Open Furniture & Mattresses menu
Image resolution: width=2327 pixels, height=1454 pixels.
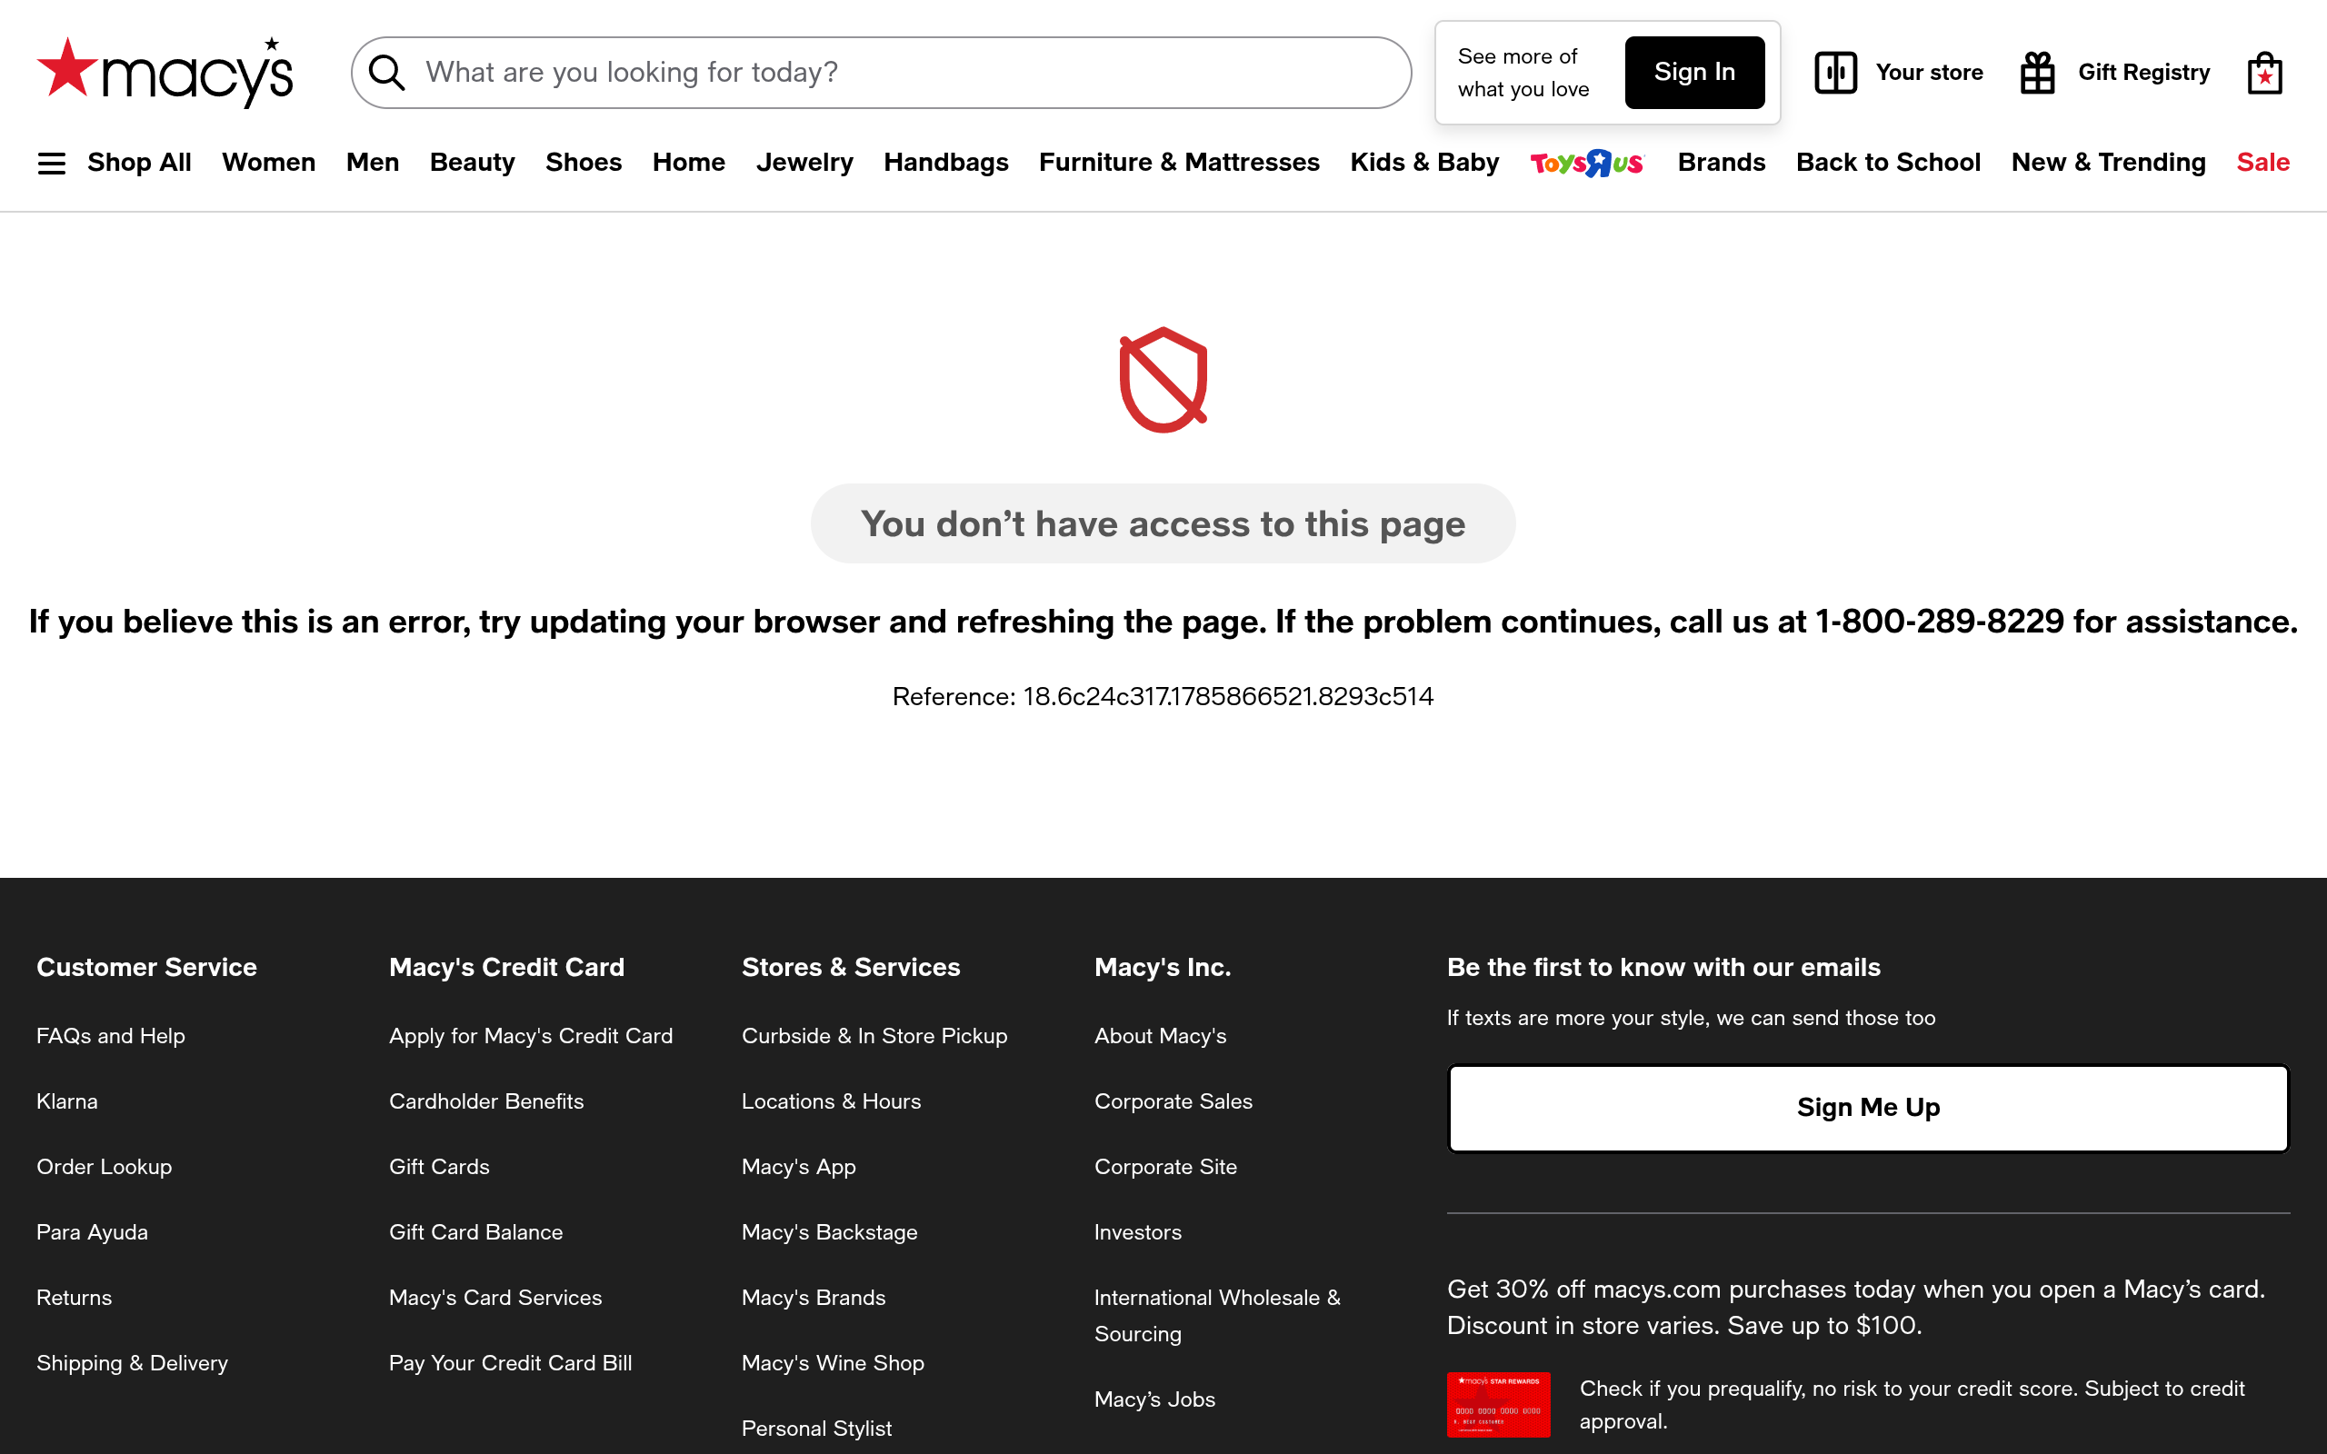1179,163
